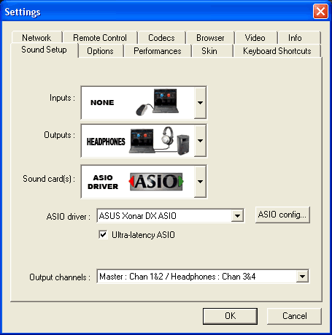Toggle the Ultra-latency ASIO checkbox
Screen dimensions: 332x335
pos(103,235)
